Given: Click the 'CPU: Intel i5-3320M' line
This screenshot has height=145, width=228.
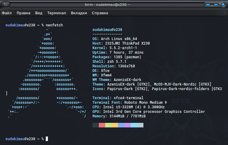Looking at the screenshot, I should coord(129,107).
